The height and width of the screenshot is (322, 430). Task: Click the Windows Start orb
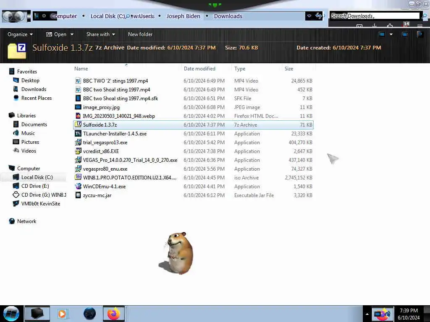11,314
